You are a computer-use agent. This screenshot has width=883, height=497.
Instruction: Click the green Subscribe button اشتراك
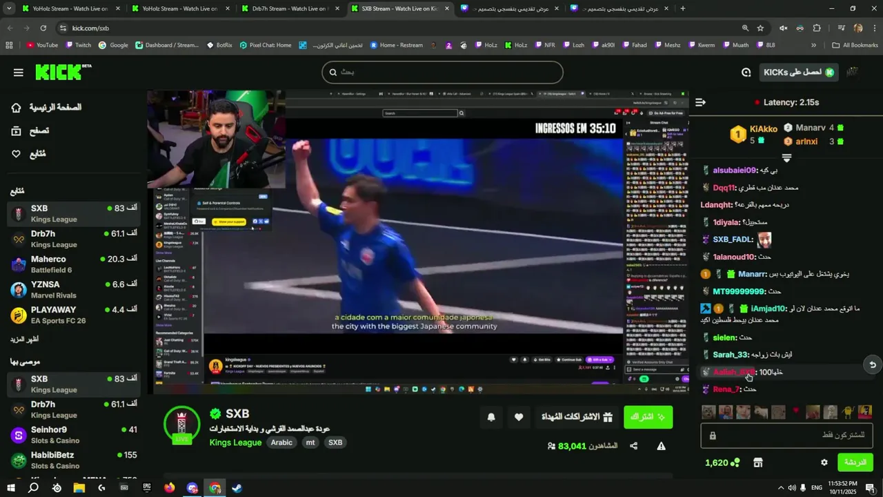648,417
